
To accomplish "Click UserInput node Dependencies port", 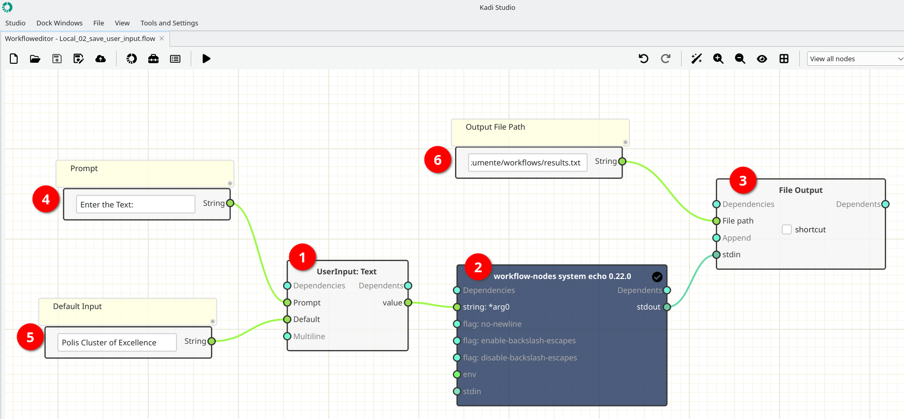I will pos(287,286).
